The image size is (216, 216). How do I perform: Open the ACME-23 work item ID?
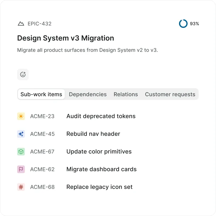tap(42, 116)
